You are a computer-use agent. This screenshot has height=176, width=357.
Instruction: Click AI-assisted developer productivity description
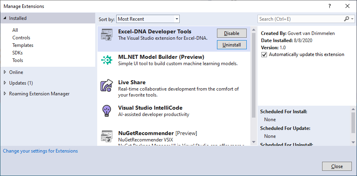point(154,114)
